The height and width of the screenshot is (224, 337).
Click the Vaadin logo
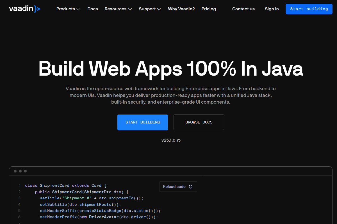[25, 9]
